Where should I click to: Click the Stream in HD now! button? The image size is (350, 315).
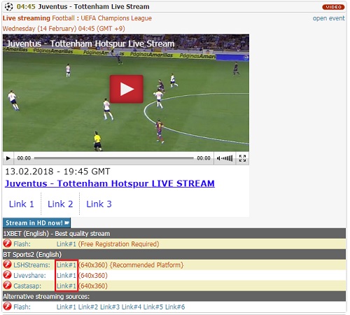click(36, 223)
